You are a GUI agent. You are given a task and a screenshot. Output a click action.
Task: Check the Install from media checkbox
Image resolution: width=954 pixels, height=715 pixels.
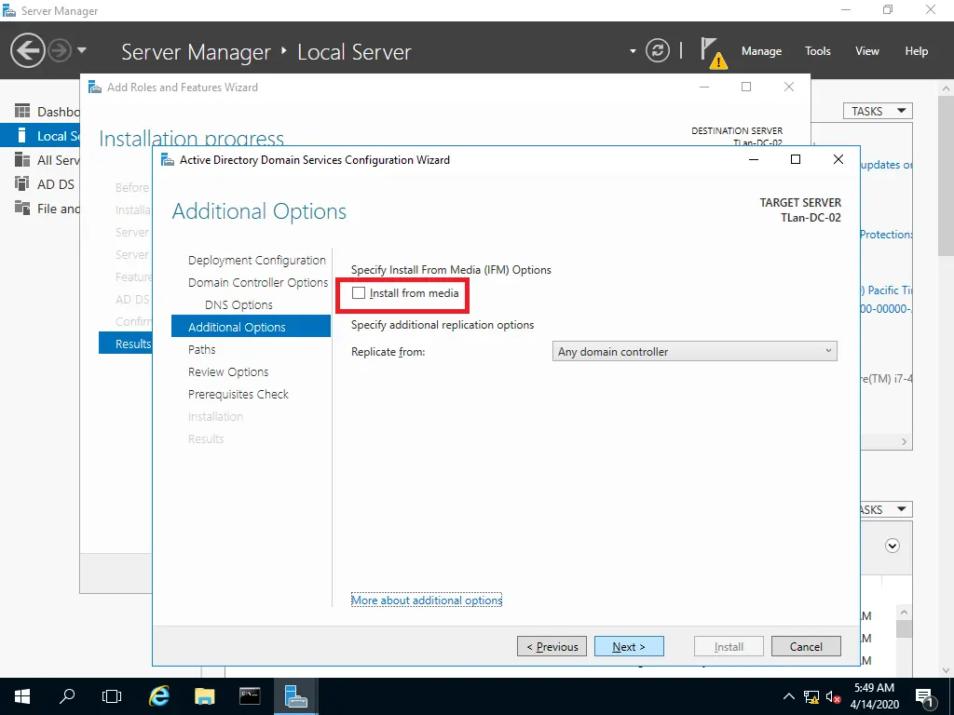click(359, 293)
